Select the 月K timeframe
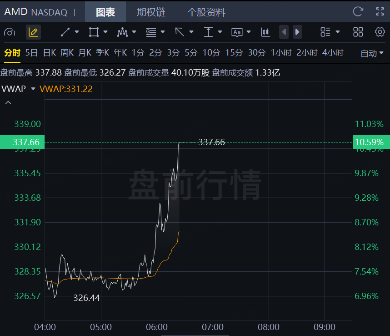390x336 pixels. pyautogui.click(x=85, y=53)
